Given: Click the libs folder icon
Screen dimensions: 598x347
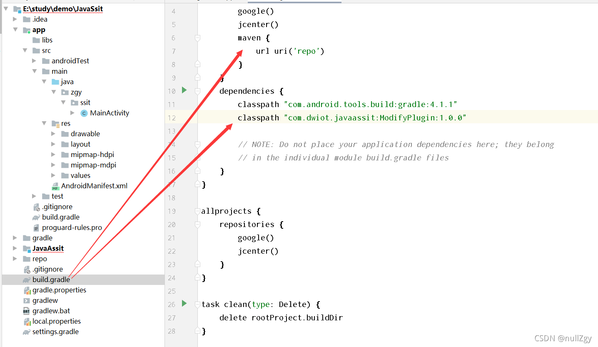Looking at the screenshot, I should tap(36, 40).
